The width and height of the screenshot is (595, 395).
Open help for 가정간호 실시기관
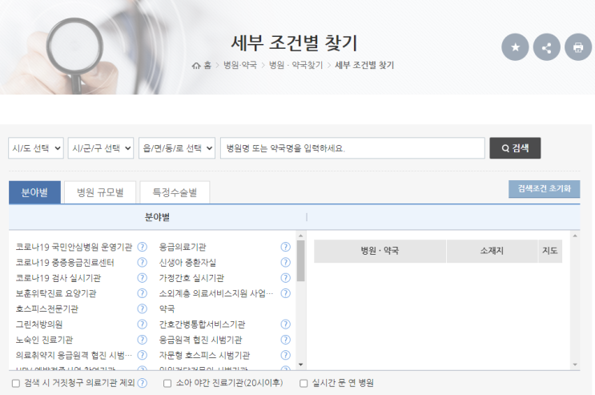(285, 278)
